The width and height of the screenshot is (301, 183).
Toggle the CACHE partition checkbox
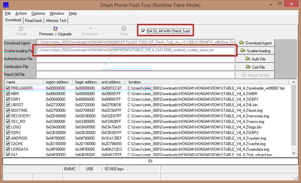[8, 144]
